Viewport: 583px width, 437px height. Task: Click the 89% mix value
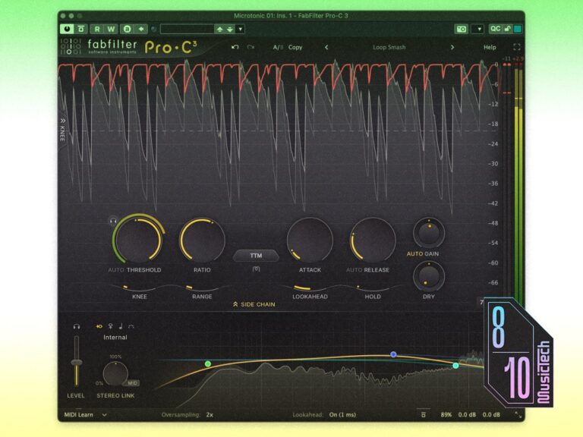tap(446, 415)
